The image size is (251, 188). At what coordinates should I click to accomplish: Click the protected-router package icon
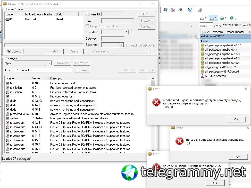tap(7, 114)
